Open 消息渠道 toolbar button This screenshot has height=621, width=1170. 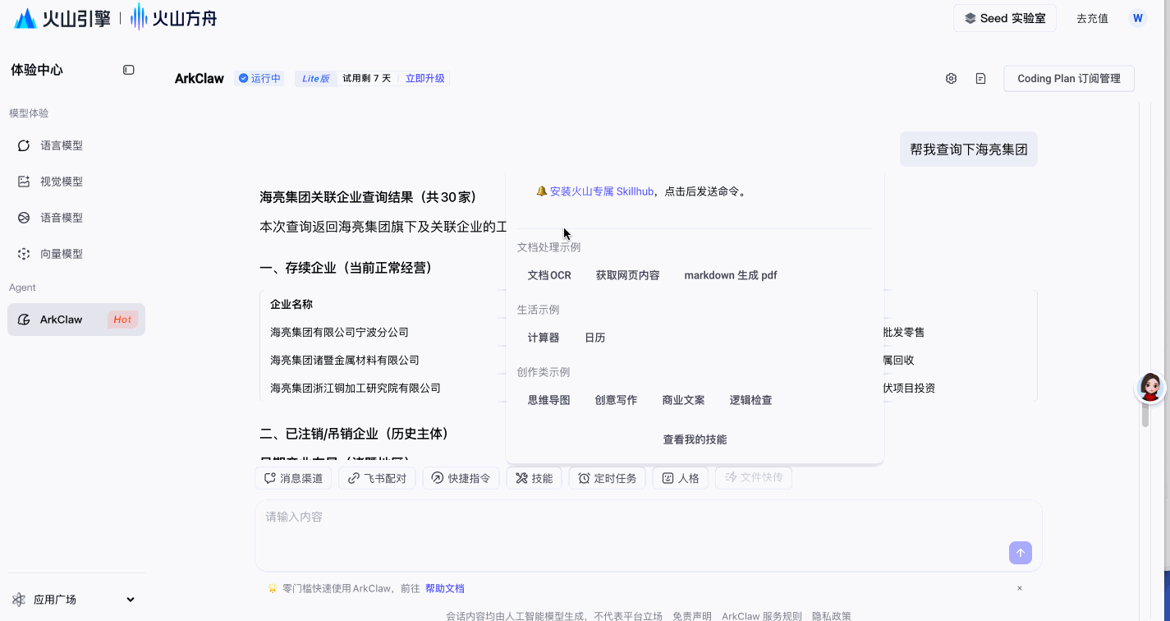293,478
